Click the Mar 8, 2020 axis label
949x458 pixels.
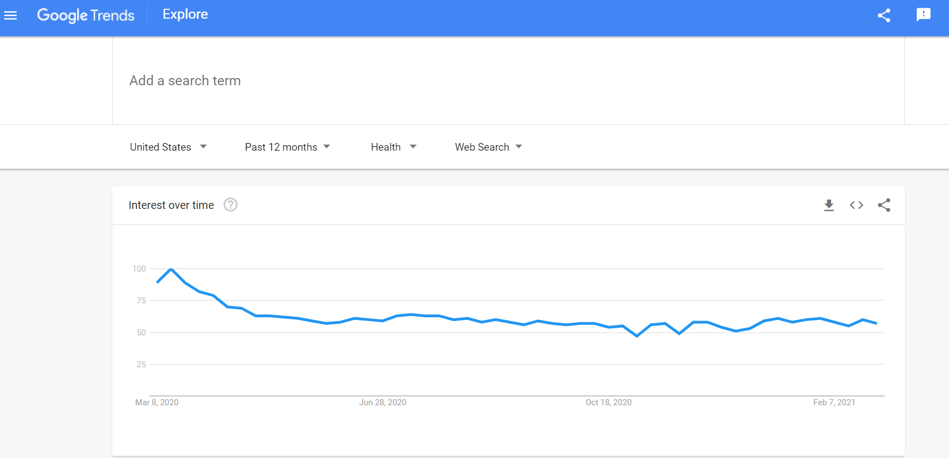click(x=157, y=402)
